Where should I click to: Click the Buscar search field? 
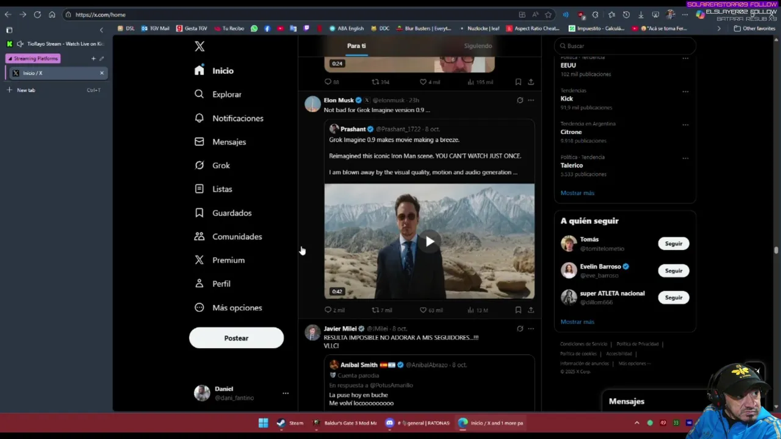tap(625, 46)
